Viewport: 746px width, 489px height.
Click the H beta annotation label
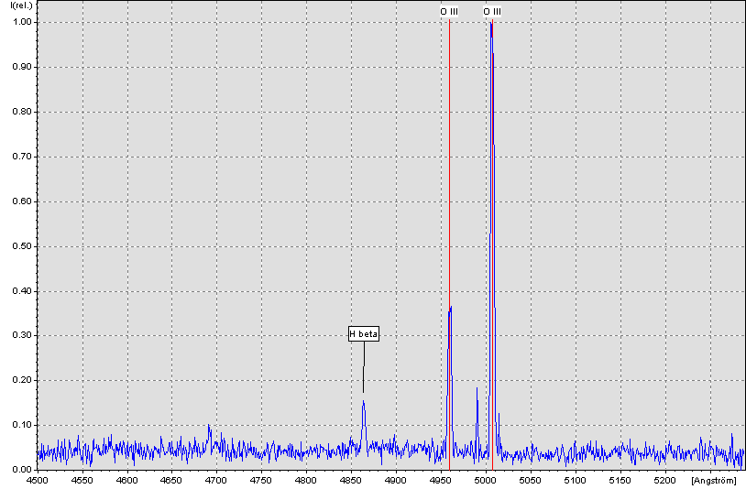[x=363, y=334]
